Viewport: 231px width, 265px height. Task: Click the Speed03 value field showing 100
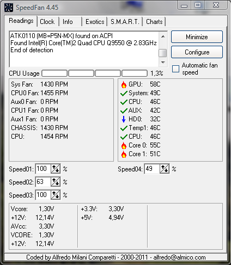[43, 195]
